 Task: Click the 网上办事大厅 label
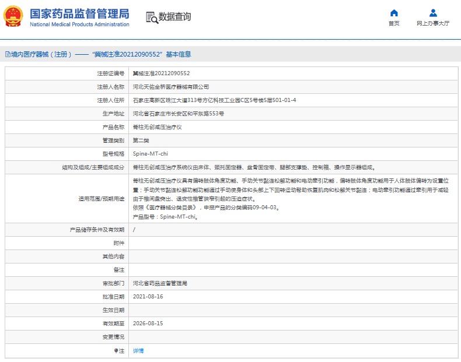(433, 23)
